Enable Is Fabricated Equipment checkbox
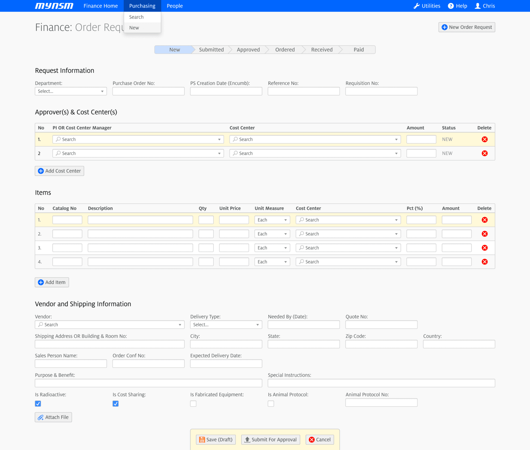Screen dimensions: 530x450 click(x=193, y=404)
